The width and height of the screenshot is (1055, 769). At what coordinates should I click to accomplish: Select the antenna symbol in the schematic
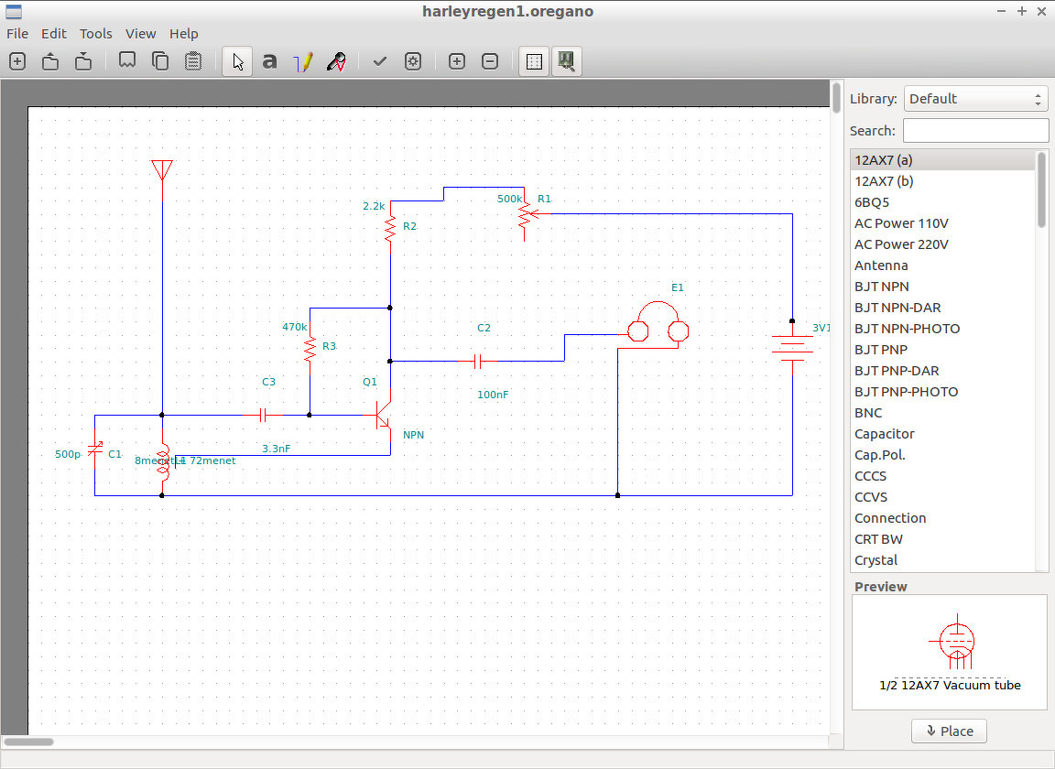(162, 179)
